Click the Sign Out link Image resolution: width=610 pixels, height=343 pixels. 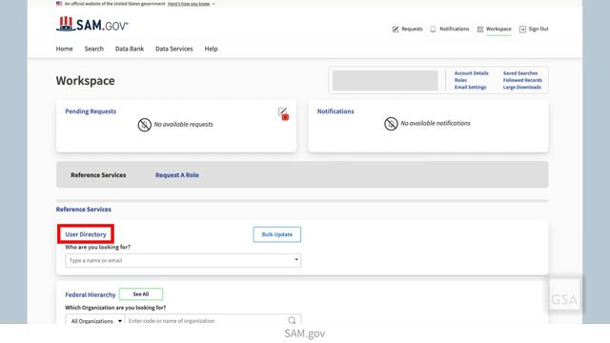(x=539, y=29)
